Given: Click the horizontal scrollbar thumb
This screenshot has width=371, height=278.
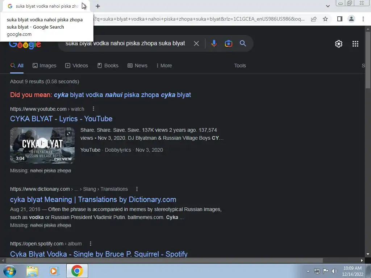Looking at the screenshot, I should pos(164,261).
